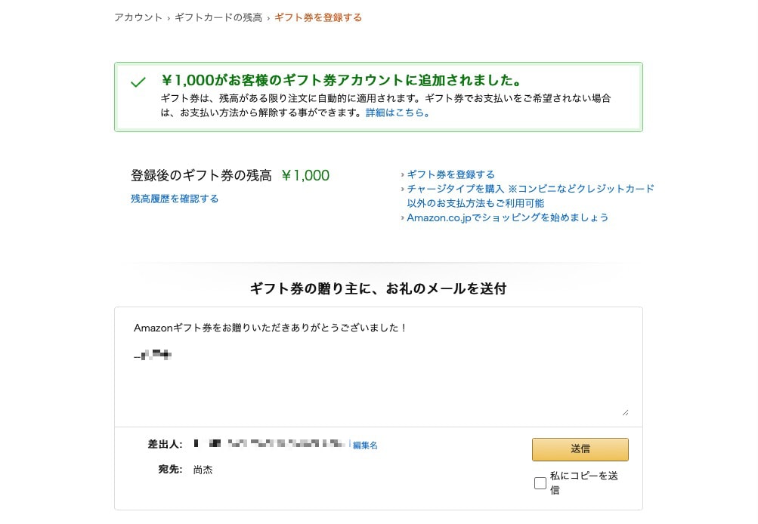Click the breadcrumb chevron after ギフトカードの残高
This screenshot has height=524, width=758.
coord(268,17)
